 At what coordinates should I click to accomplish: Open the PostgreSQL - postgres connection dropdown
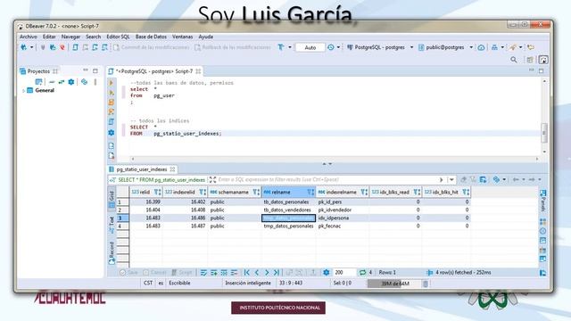pos(412,47)
